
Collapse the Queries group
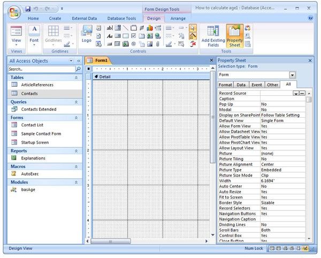[x=76, y=102]
